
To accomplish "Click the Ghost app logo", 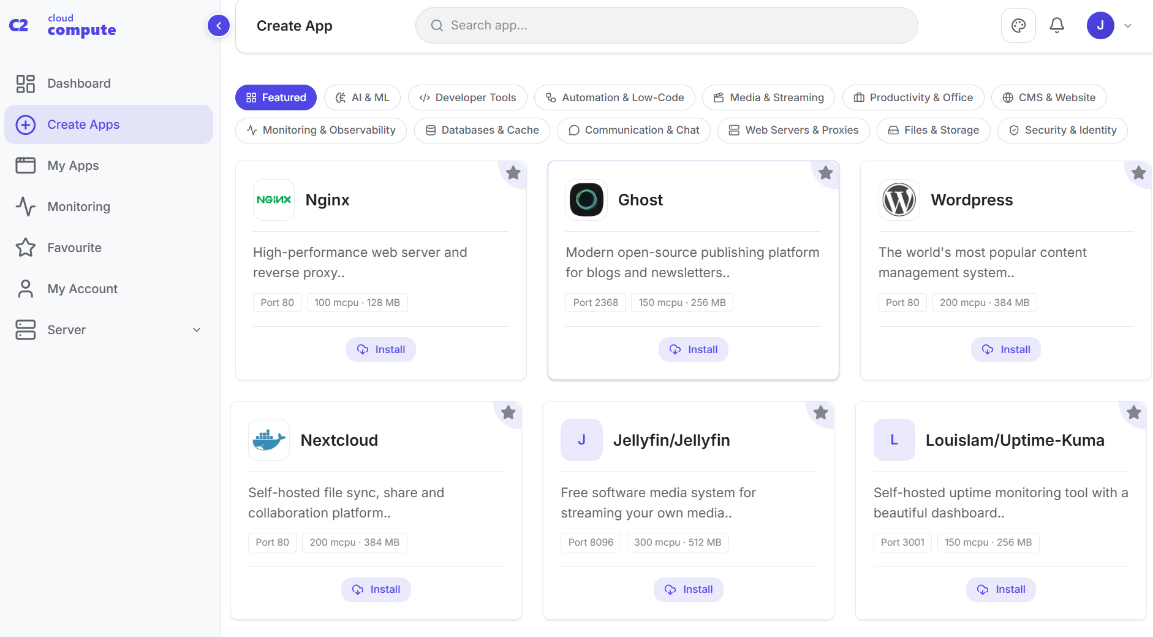I will point(586,200).
